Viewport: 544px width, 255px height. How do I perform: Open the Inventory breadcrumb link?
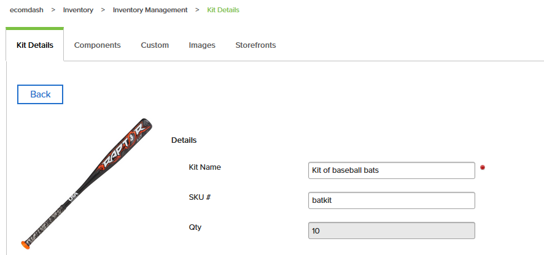tap(78, 10)
